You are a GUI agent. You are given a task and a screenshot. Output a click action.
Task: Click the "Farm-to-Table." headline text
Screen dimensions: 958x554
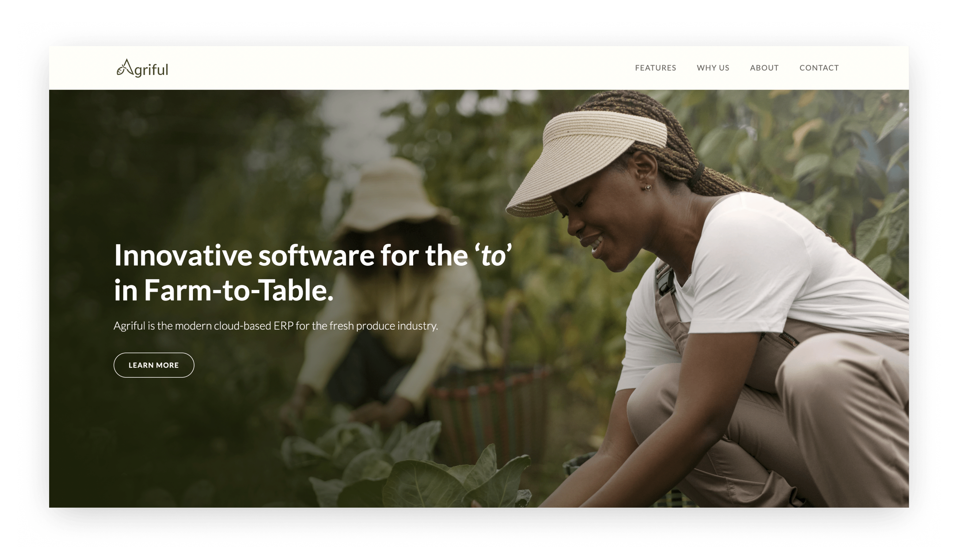coord(238,290)
